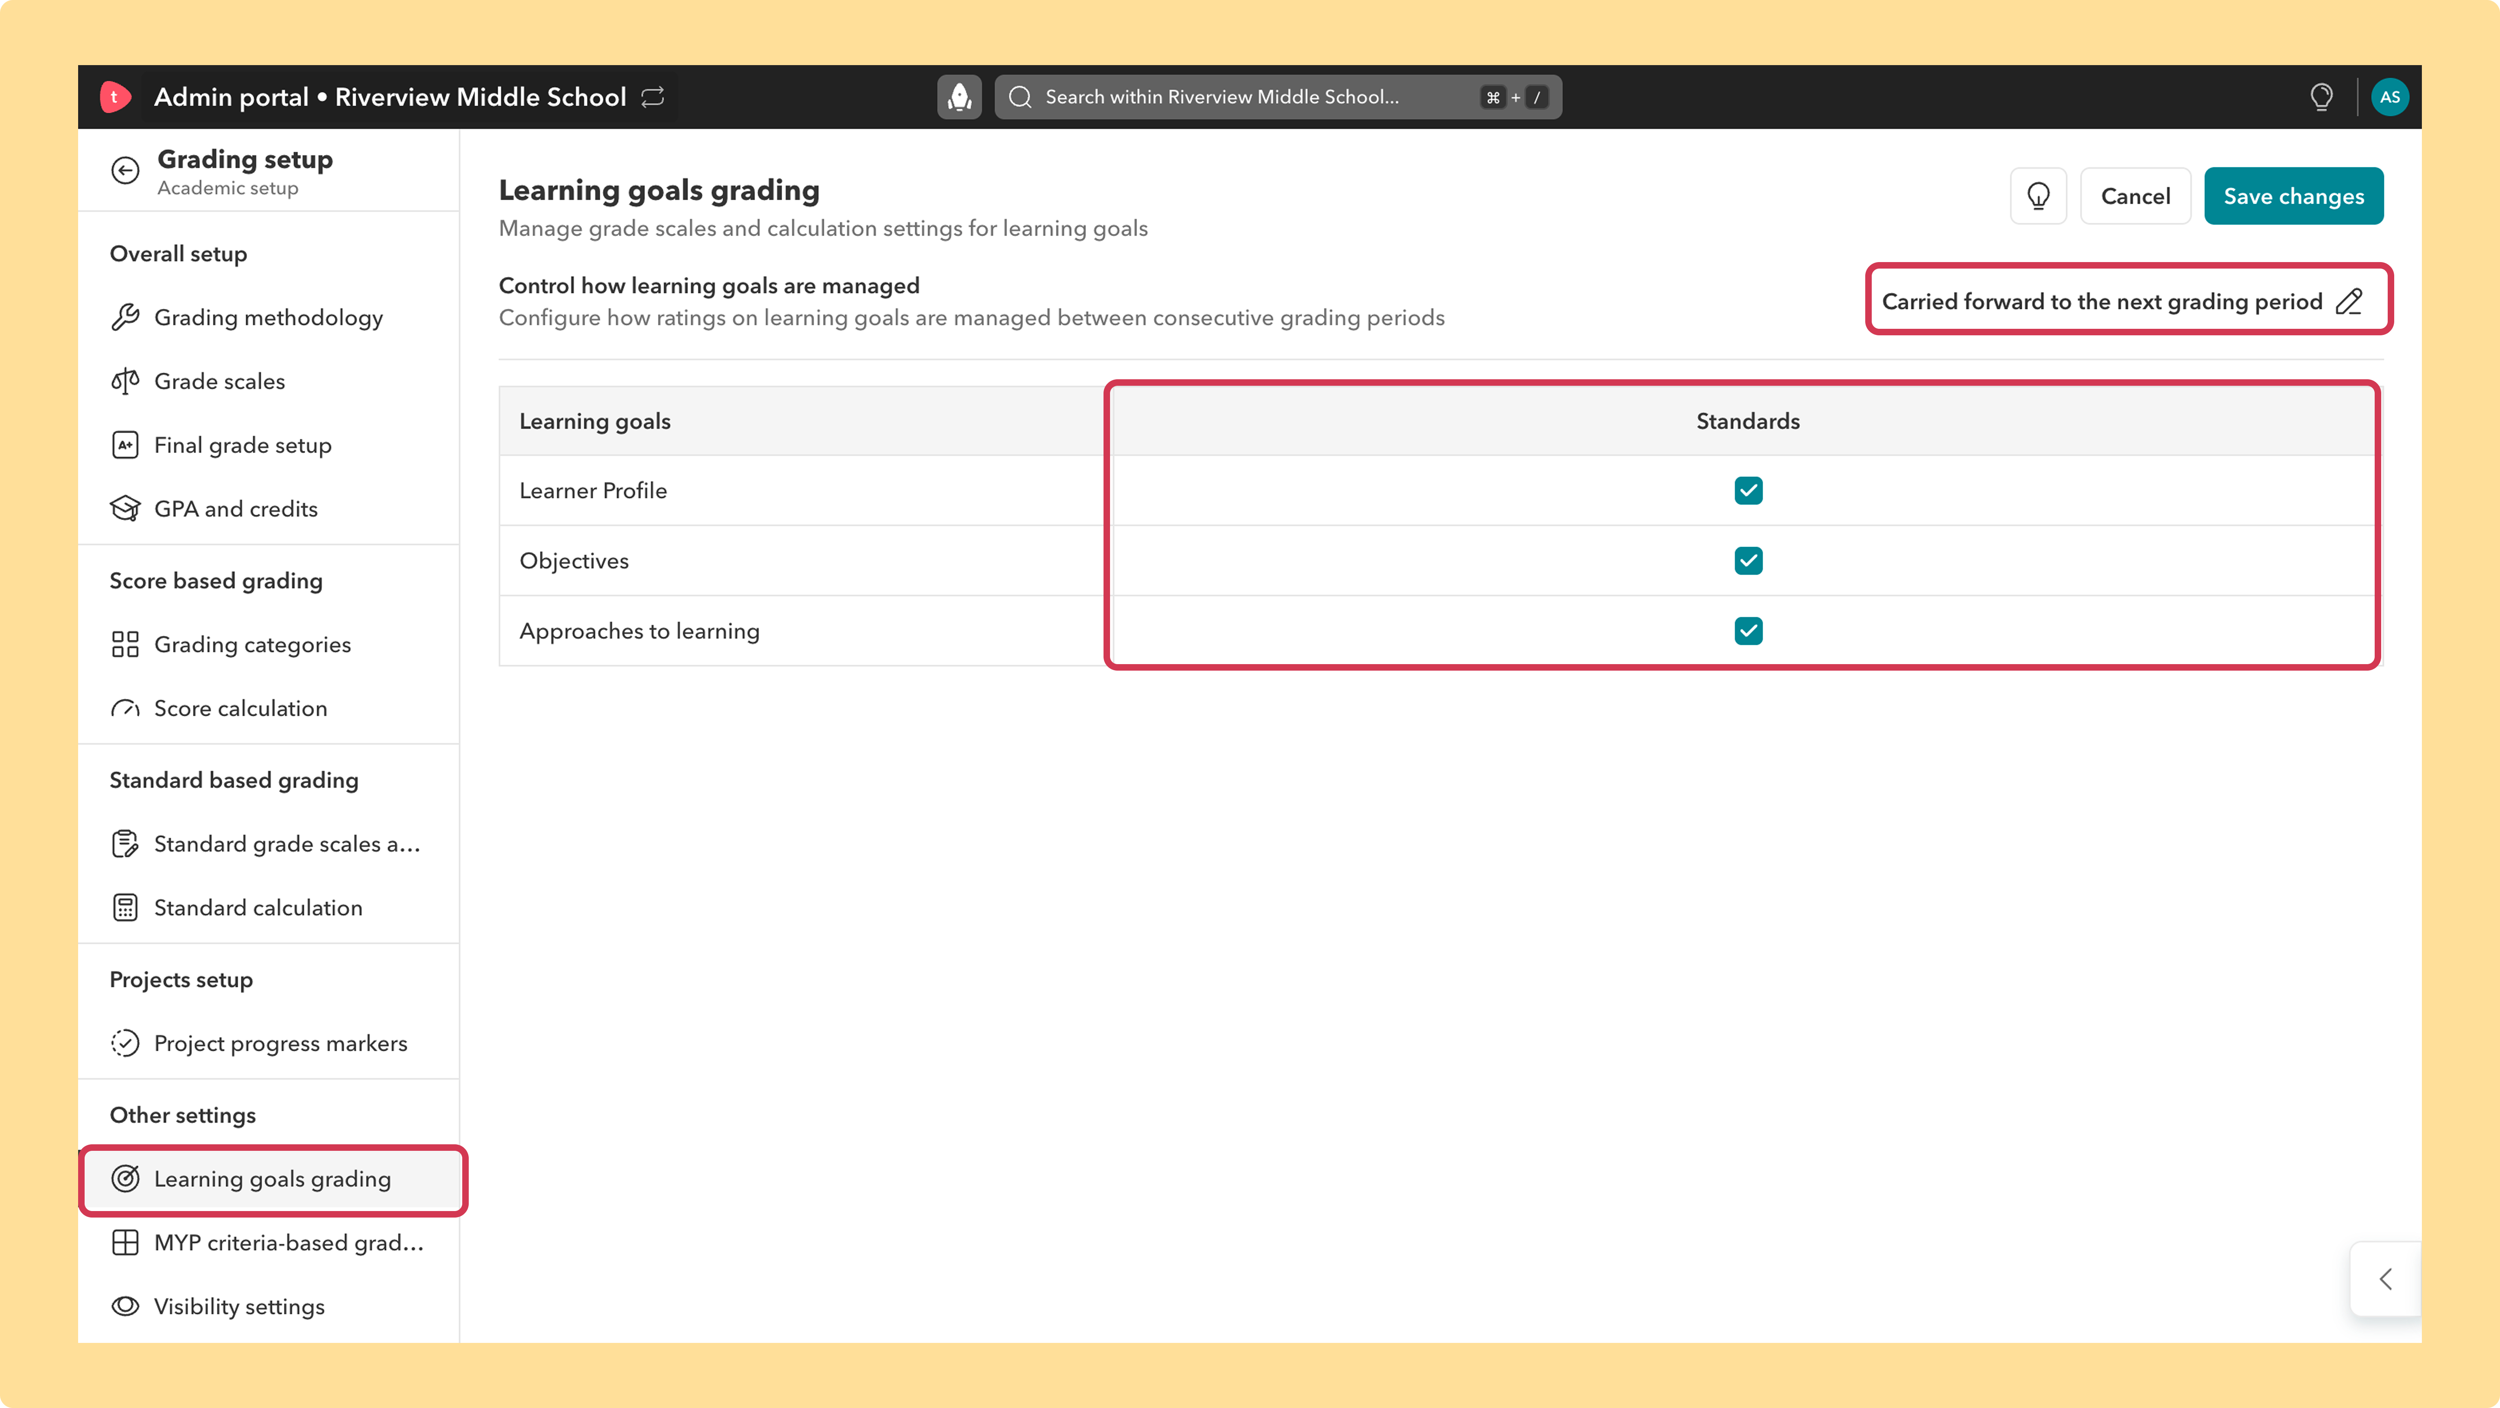Click the Standards column header

[1748, 421]
